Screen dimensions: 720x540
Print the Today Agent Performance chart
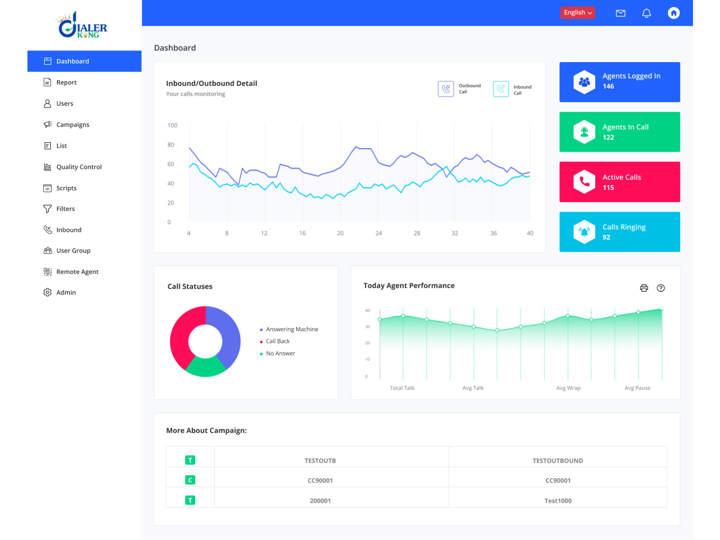643,288
